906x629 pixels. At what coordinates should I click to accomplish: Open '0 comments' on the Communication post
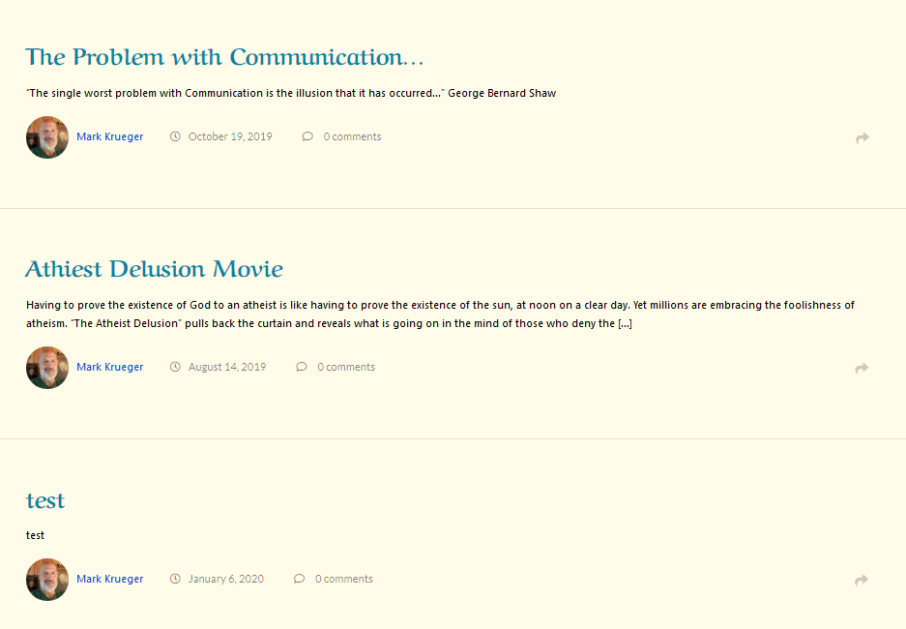353,136
